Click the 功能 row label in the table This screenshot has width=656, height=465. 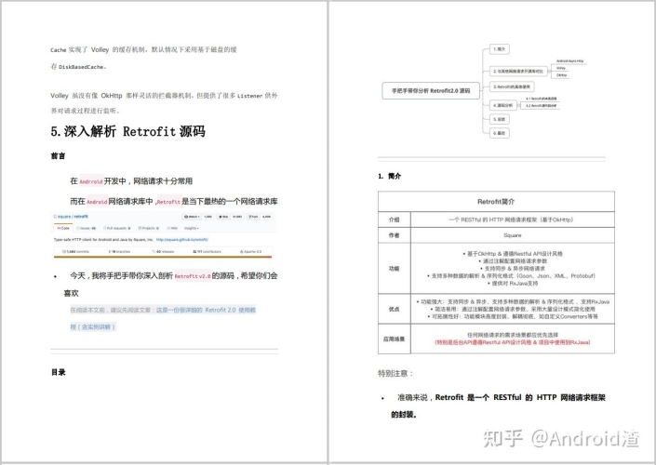click(395, 269)
